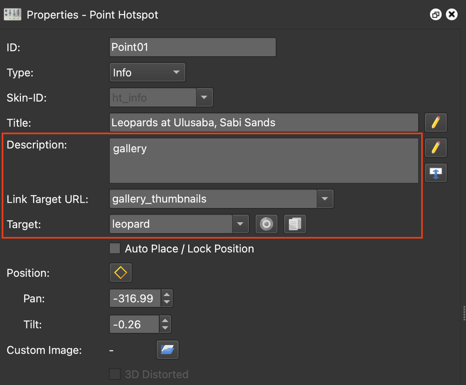Close the Properties panel

[x=452, y=15]
